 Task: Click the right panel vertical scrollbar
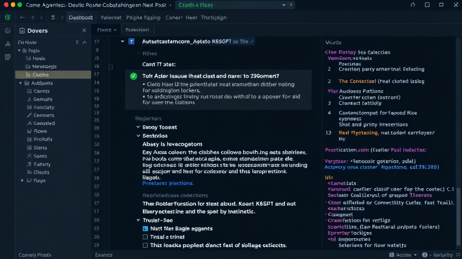pyautogui.click(x=458, y=216)
